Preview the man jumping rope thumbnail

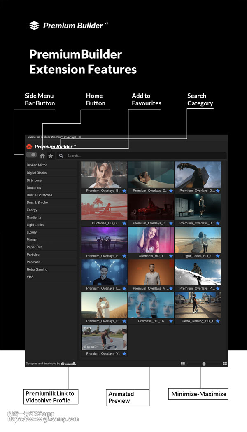198,207
